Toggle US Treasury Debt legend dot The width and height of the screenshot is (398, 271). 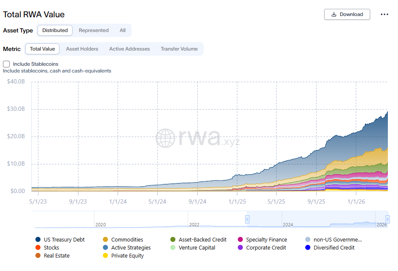point(38,240)
